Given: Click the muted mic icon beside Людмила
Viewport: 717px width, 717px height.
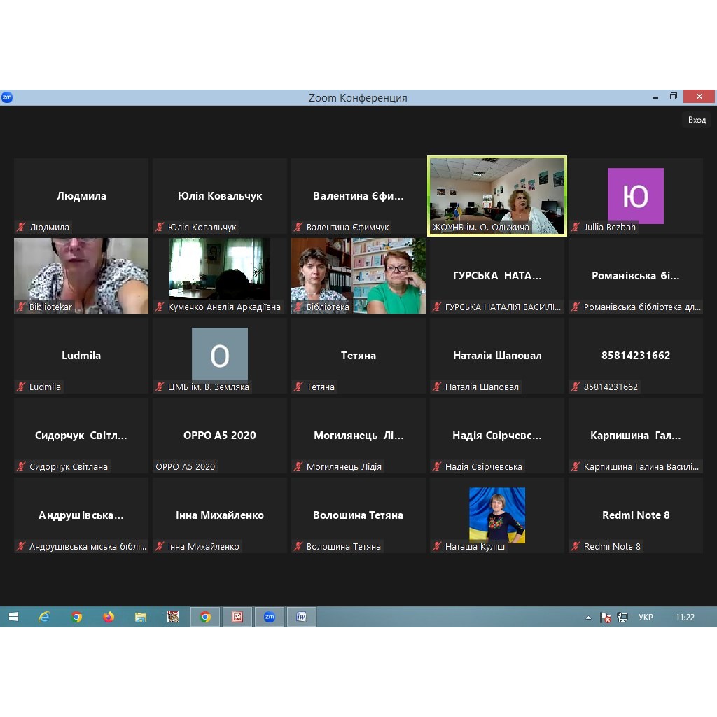Looking at the screenshot, I should [x=22, y=228].
